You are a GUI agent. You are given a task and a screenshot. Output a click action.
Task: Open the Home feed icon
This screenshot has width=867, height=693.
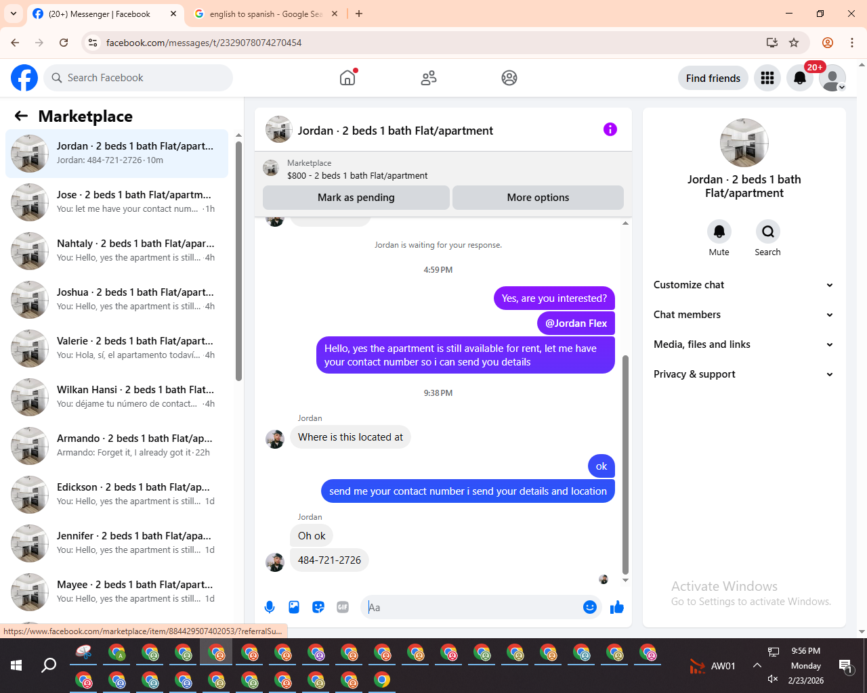point(347,78)
